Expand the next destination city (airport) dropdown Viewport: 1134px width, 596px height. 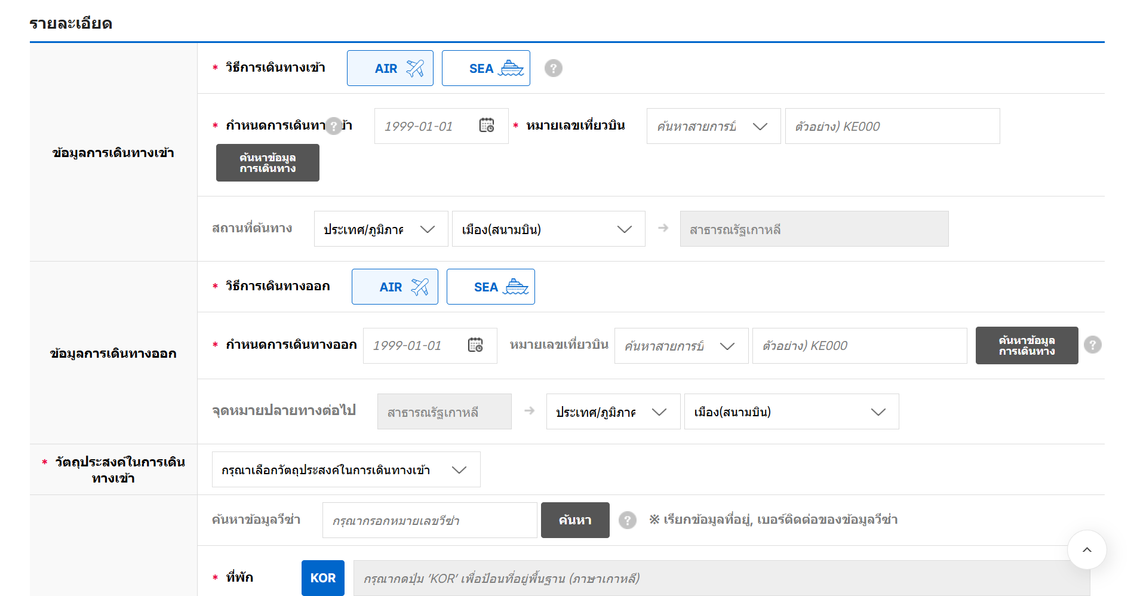click(x=791, y=412)
